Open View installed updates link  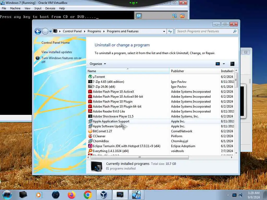[x=57, y=52]
